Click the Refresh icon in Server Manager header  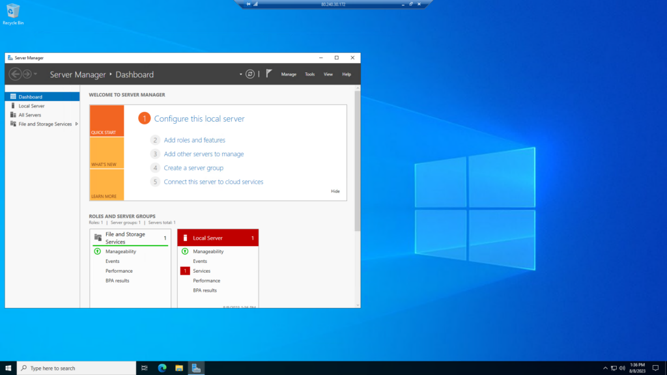click(250, 74)
